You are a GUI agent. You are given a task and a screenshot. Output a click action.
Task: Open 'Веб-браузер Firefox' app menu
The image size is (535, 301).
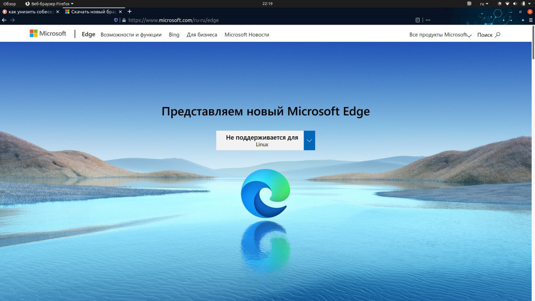(x=50, y=3)
